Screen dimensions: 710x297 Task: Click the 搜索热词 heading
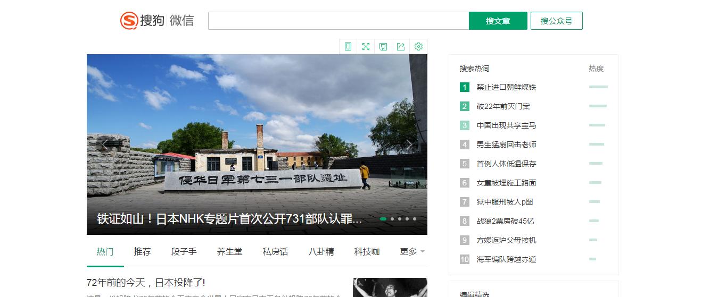pyautogui.click(x=474, y=69)
